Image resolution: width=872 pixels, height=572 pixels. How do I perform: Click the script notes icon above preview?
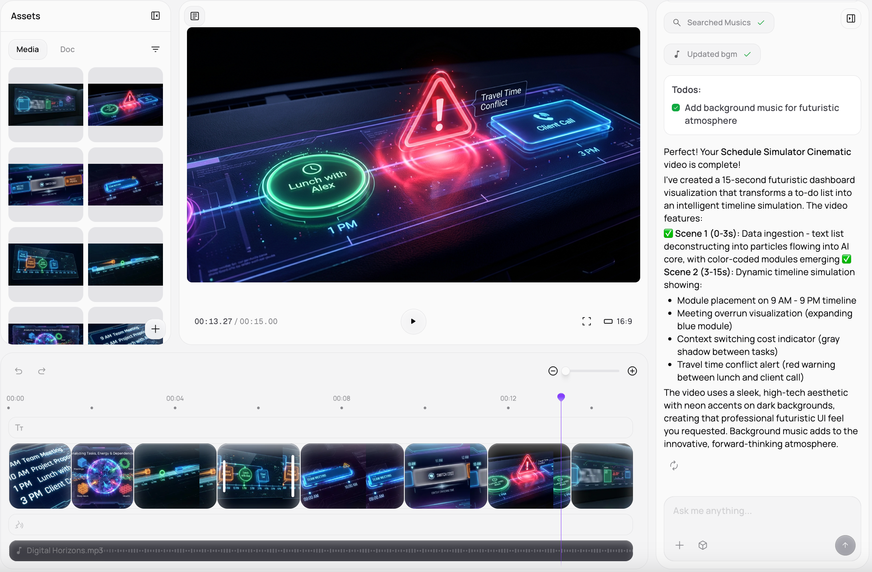click(195, 16)
